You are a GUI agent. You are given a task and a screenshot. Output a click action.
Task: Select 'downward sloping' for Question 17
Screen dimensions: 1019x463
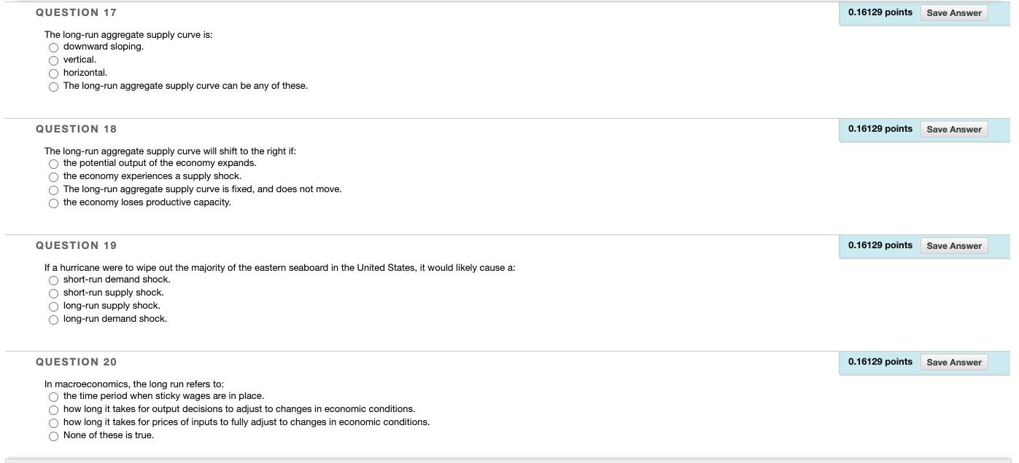(53, 47)
